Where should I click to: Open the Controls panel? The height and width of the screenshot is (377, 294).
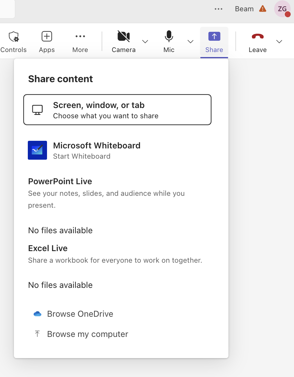tap(13, 41)
